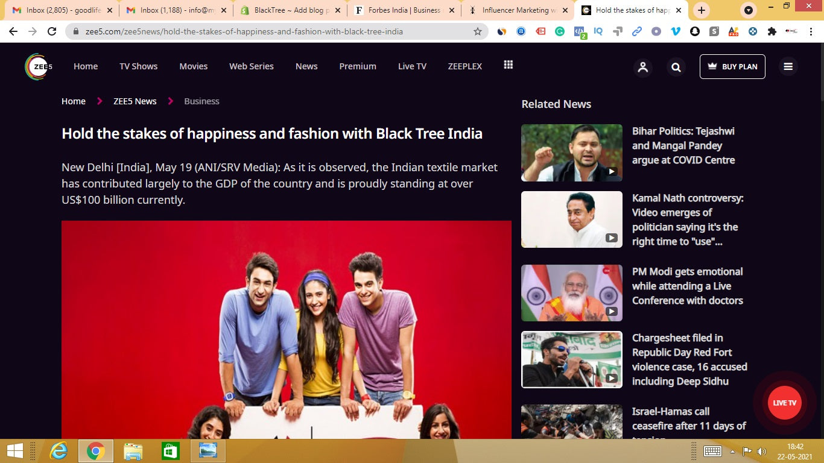Open TV Shows in the ZEE5 navigation
This screenshot has height=463, width=824.
138,66
